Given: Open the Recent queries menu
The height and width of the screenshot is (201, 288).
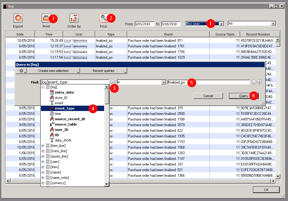Looking at the screenshot, I should (104, 71).
